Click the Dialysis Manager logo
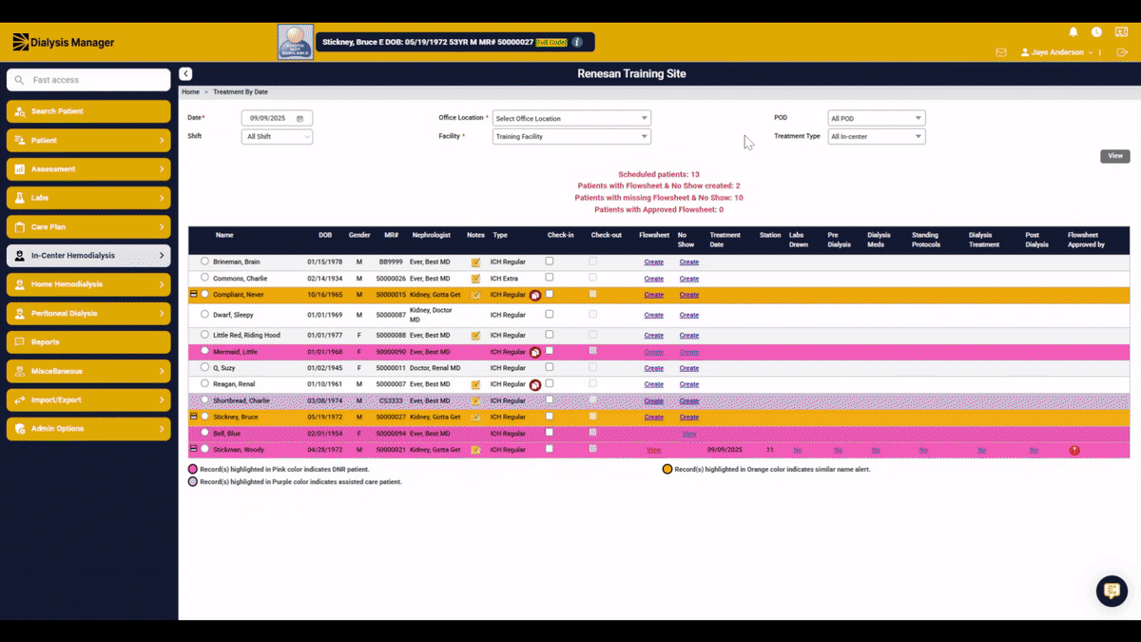This screenshot has height=642, width=1141. (x=64, y=42)
